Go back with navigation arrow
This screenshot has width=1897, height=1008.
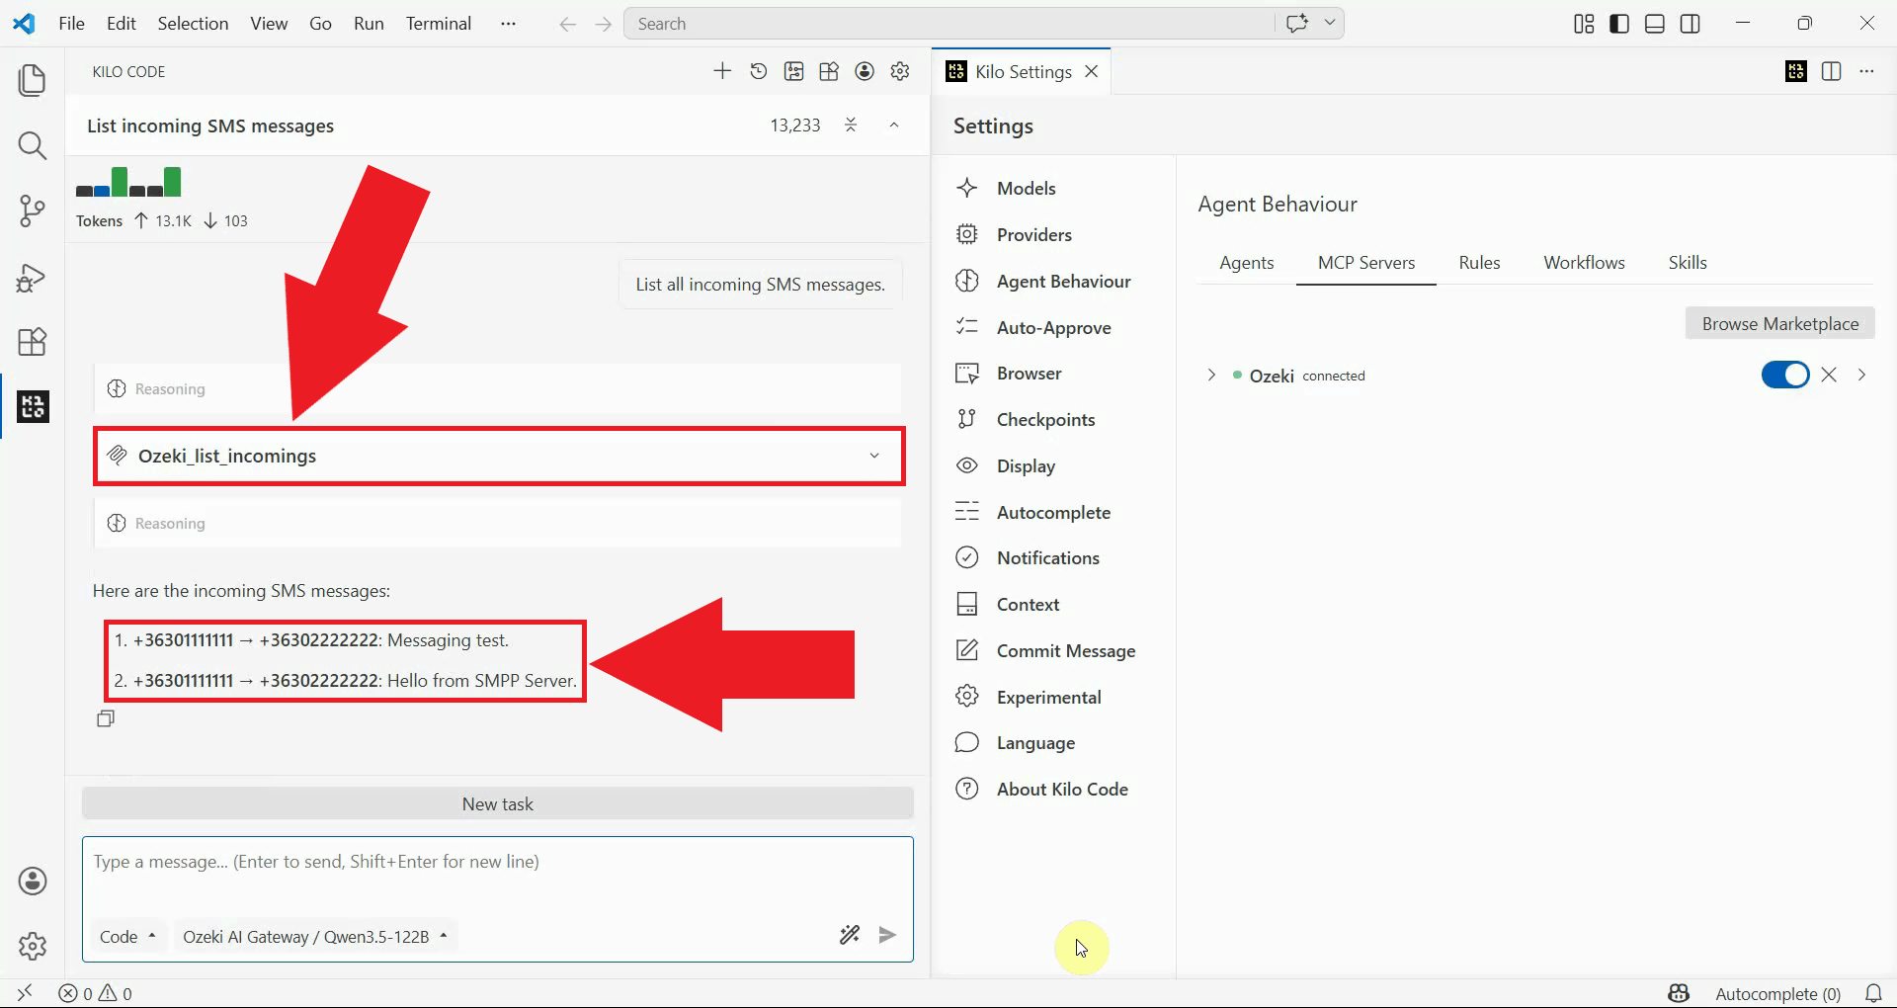point(567,24)
